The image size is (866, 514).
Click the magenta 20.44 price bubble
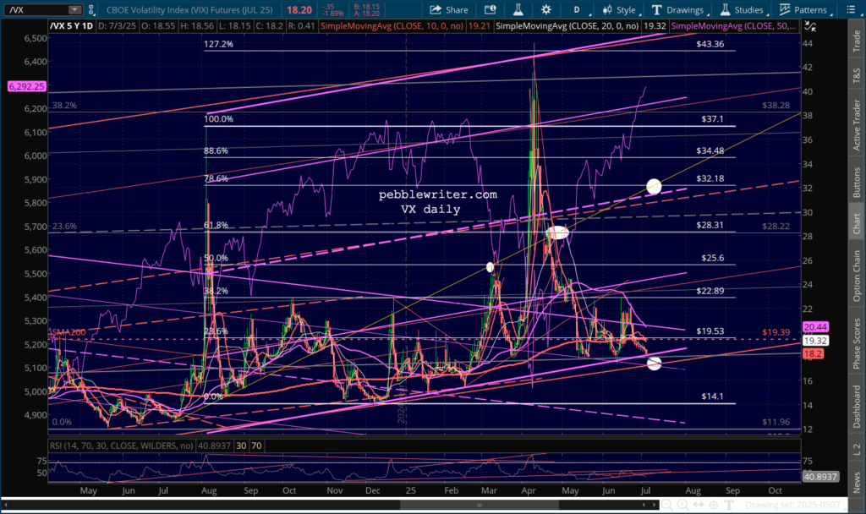815,327
